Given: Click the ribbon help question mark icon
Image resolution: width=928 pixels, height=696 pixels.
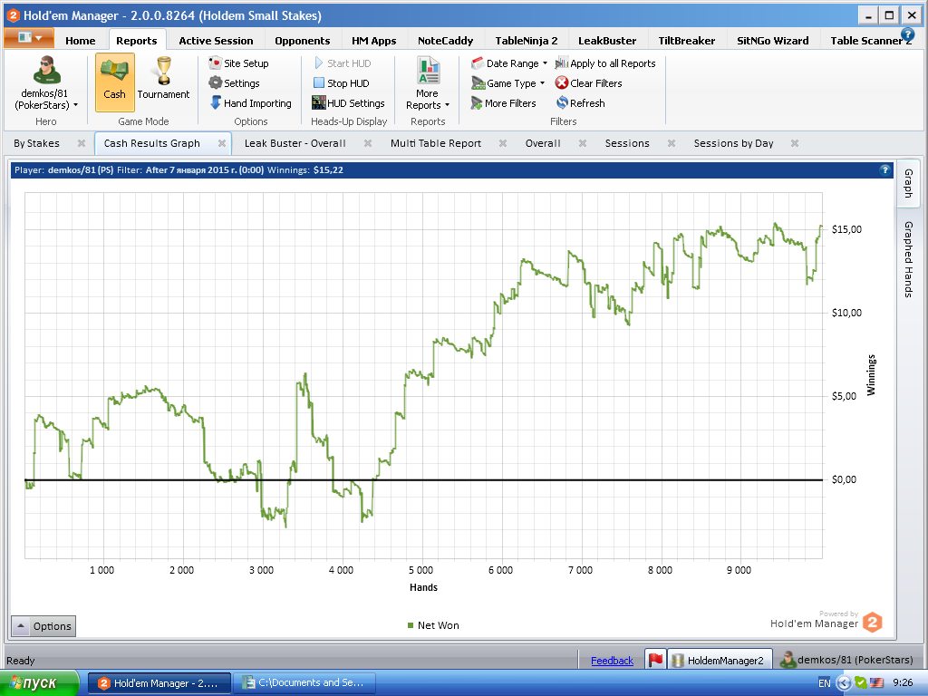Looking at the screenshot, I should point(907,34).
